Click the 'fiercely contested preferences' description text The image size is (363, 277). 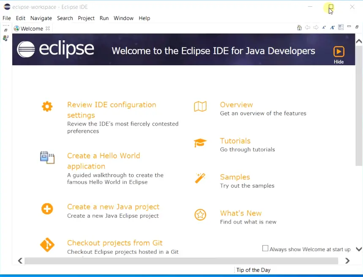123,127
